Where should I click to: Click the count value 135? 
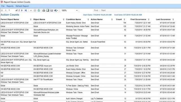click(x=124, y=26)
